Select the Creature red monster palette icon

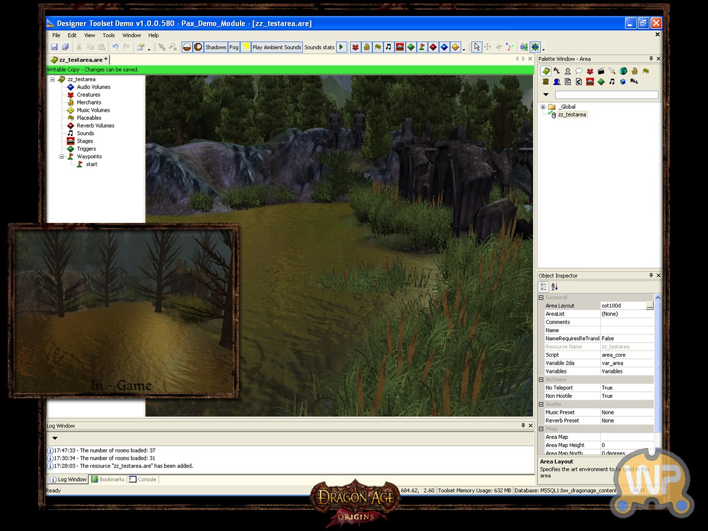(x=590, y=71)
